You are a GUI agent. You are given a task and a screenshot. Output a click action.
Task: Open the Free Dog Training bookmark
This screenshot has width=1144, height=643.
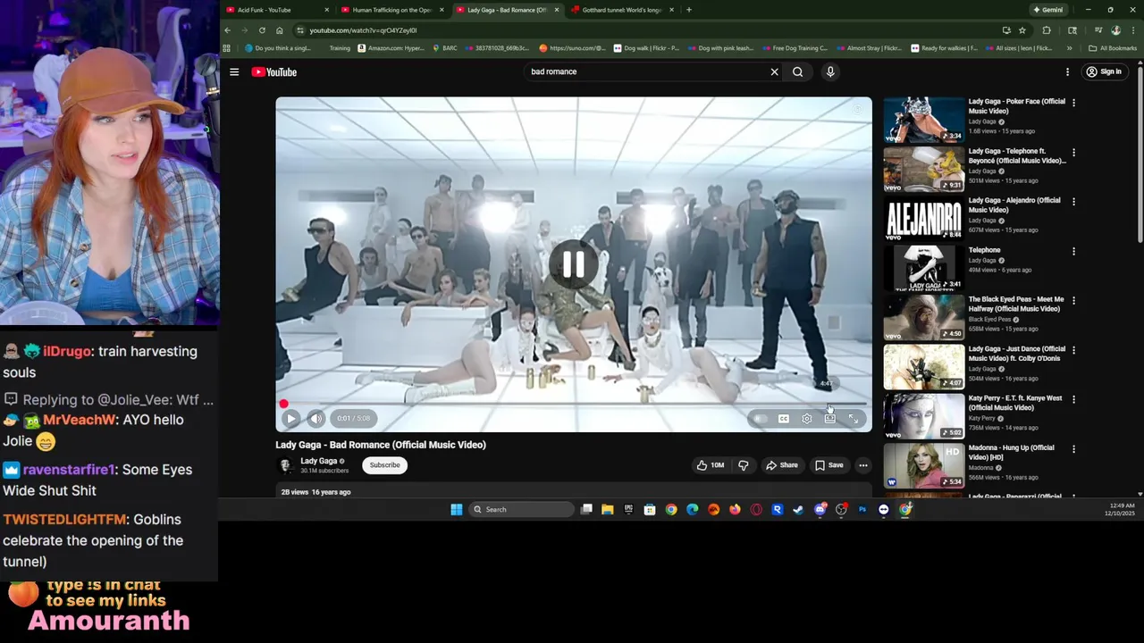(x=795, y=48)
